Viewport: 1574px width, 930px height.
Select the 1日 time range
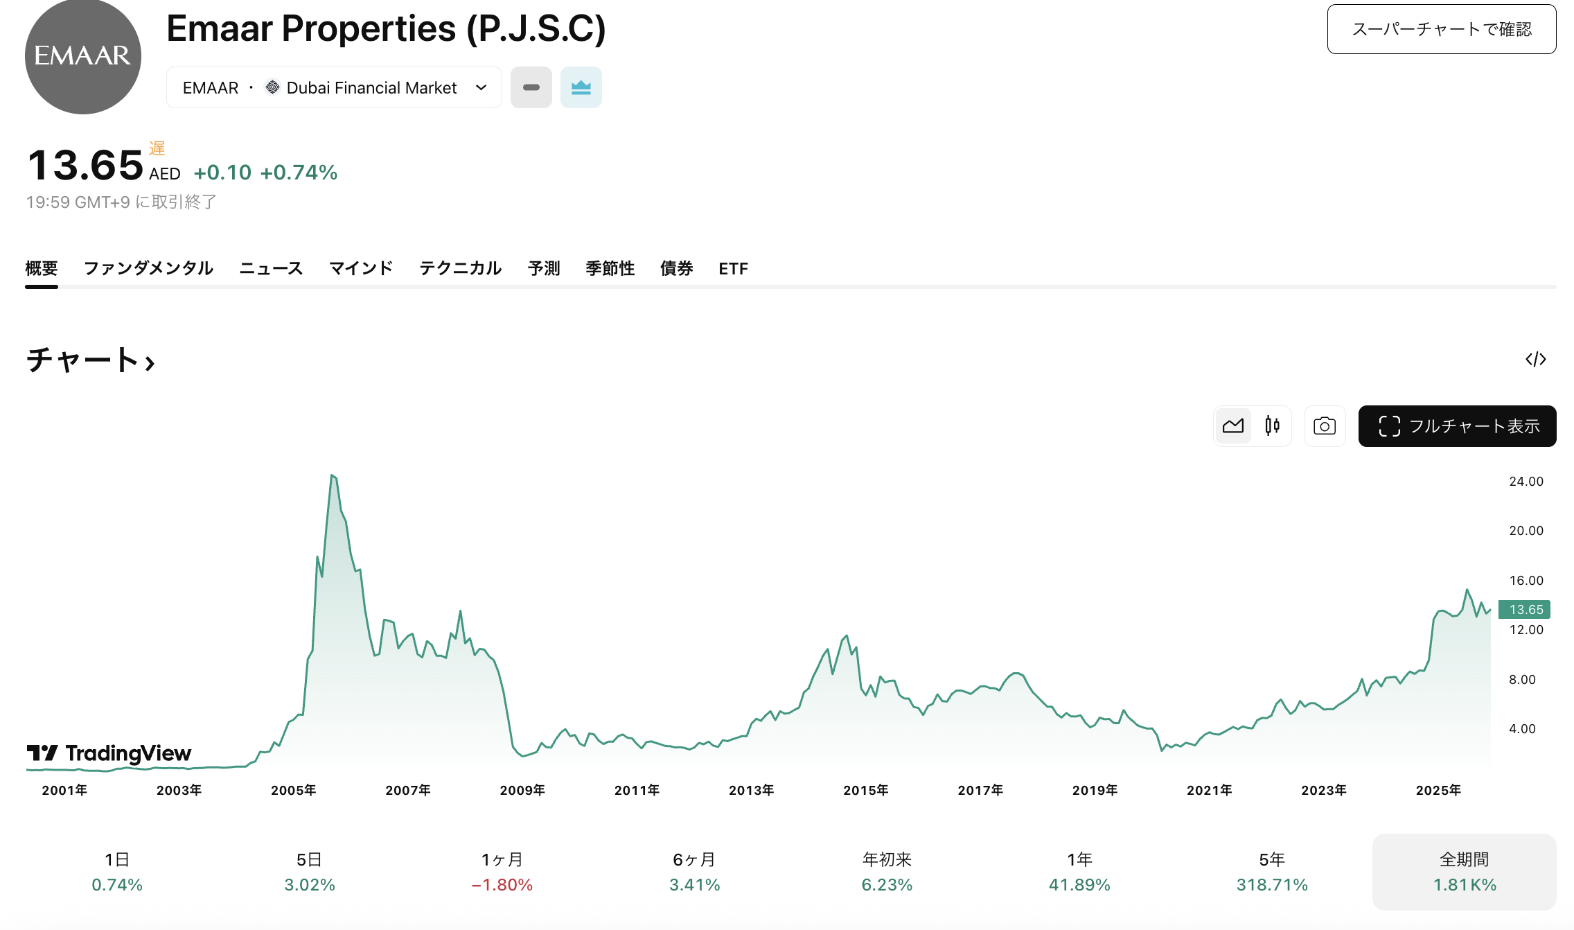(x=117, y=872)
